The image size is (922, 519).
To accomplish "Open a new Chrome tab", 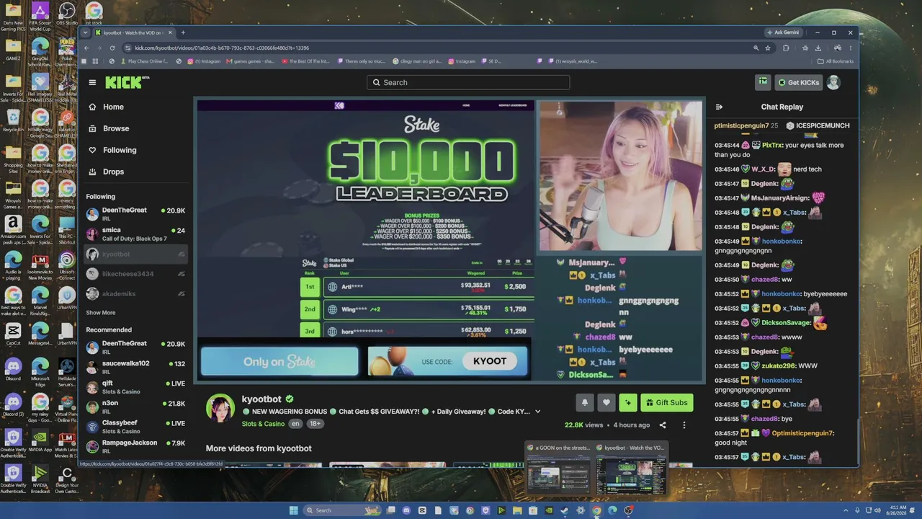I will pyautogui.click(x=183, y=32).
